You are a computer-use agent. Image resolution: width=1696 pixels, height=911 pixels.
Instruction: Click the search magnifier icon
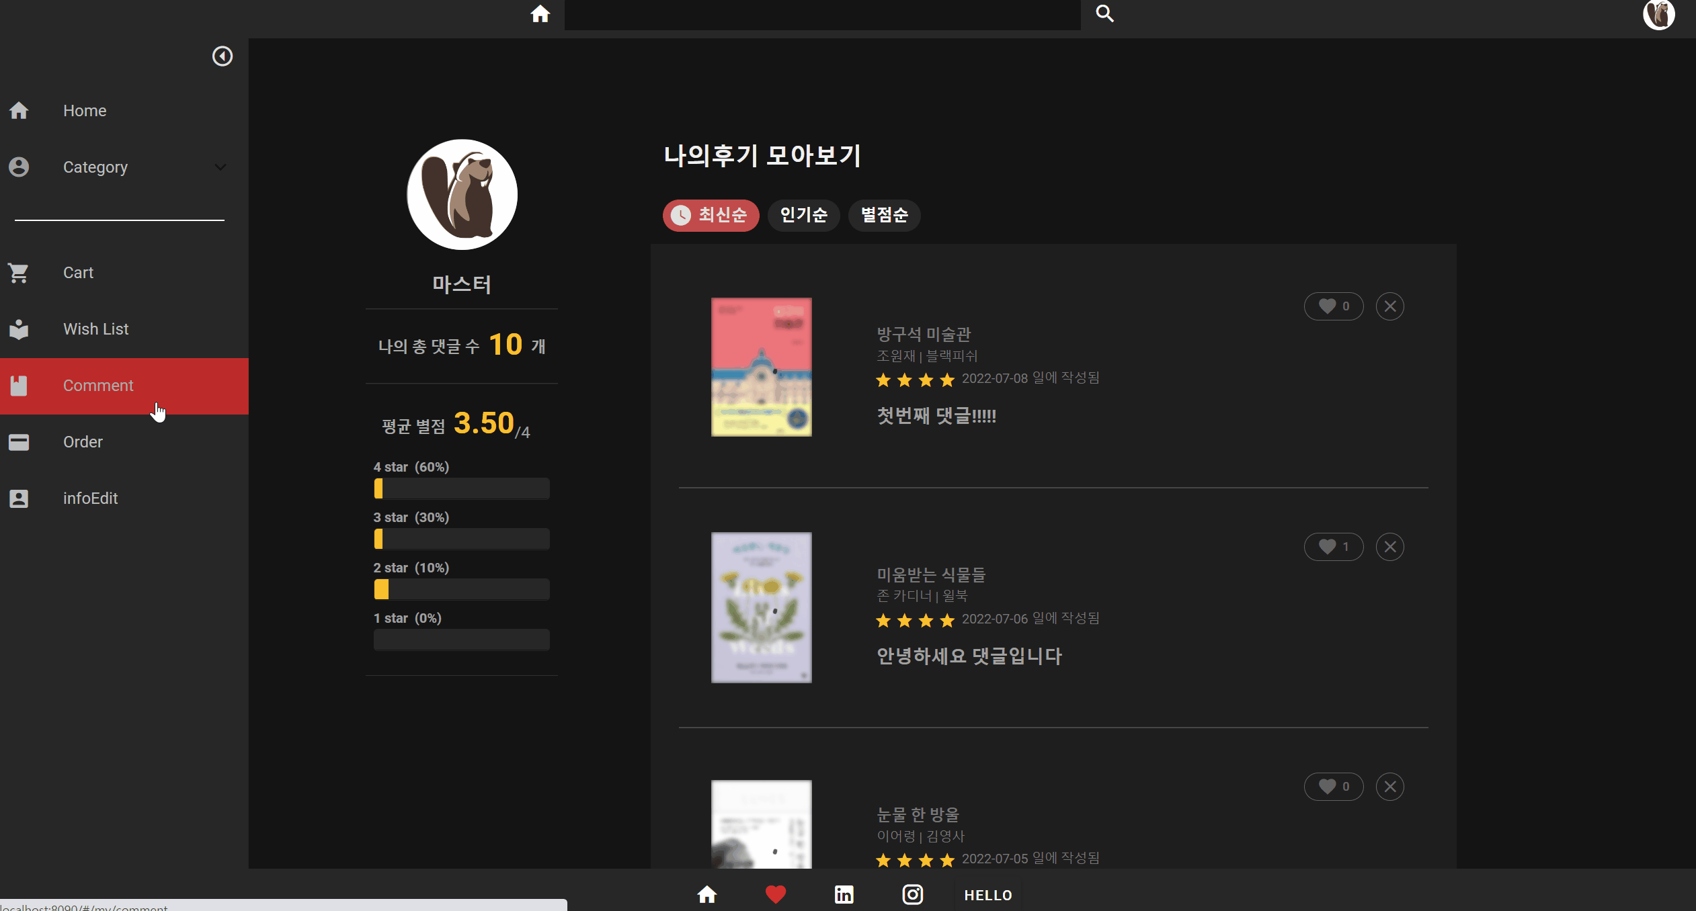(1104, 13)
